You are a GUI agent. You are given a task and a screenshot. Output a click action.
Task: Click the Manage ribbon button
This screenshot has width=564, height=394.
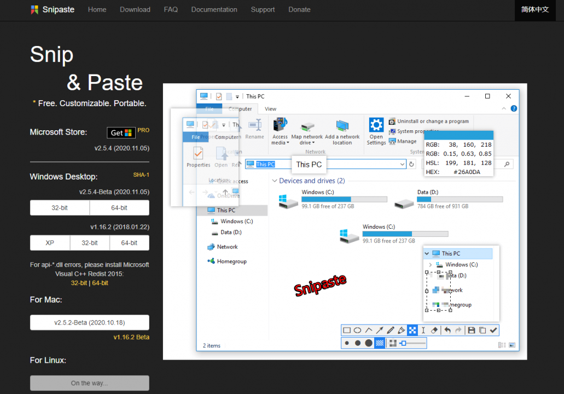click(x=403, y=141)
